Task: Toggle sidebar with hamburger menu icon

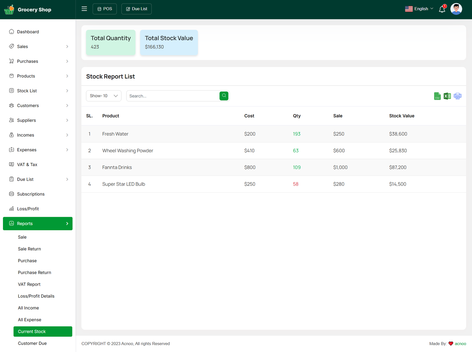Action: 84,9
